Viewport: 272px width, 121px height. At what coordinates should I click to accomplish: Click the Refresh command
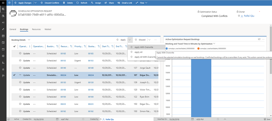82,3
